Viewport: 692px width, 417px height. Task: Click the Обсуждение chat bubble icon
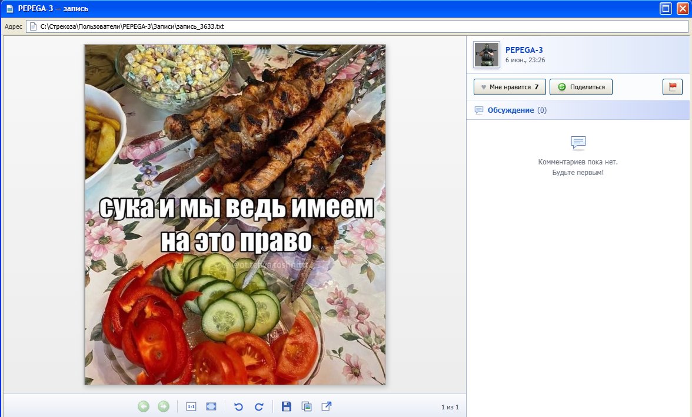(x=479, y=110)
